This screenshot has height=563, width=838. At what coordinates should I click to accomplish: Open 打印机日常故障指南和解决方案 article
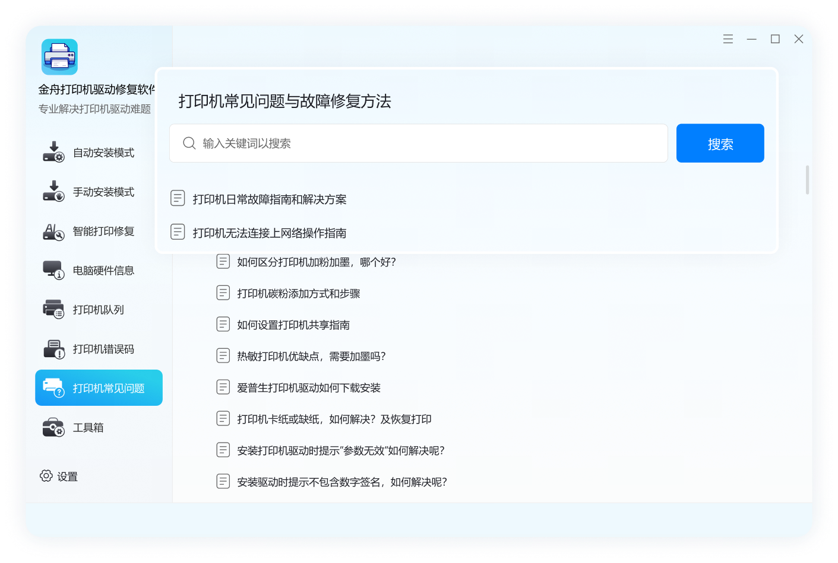click(x=271, y=199)
